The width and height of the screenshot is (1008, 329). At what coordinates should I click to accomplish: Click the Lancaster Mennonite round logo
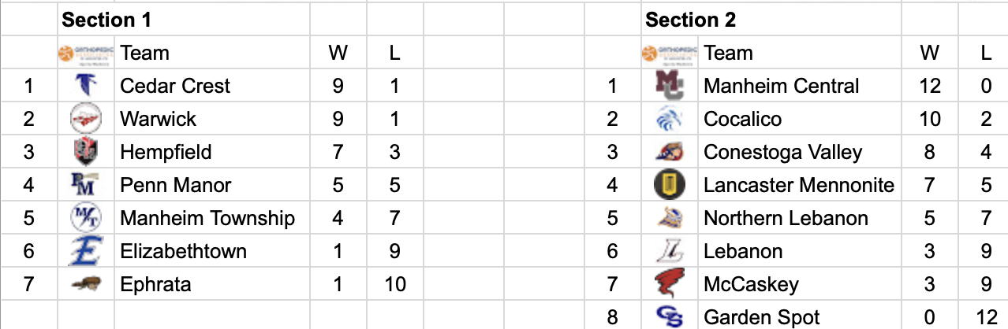(670, 185)
